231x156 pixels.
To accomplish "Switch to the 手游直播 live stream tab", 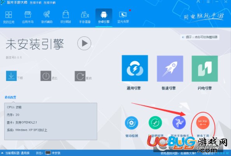I will point(85,17).
